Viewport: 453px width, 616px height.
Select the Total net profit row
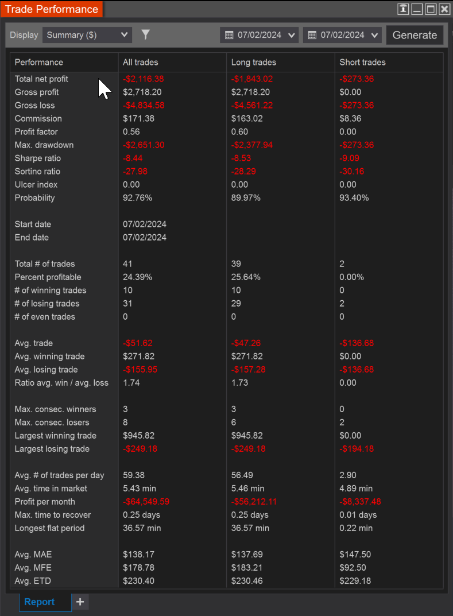[x=226, y=79]
